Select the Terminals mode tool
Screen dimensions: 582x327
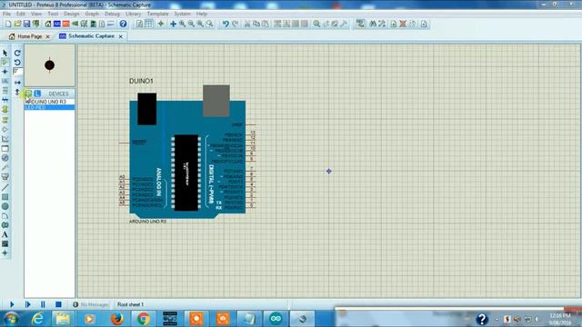click(x=5, y=120)
